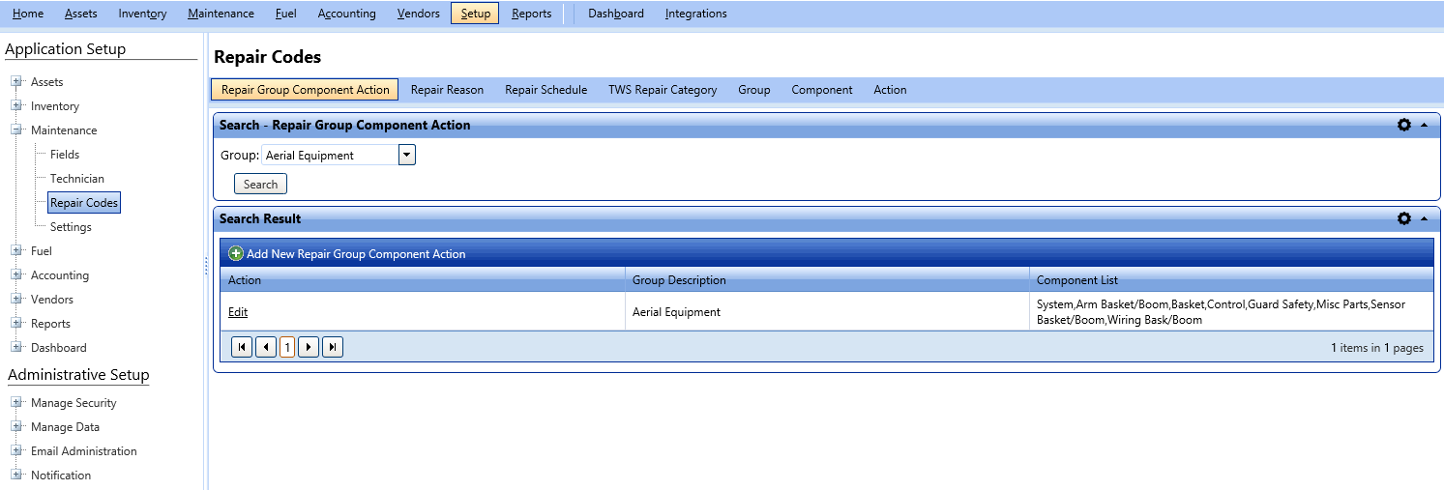Expand the Inventory tree node
This screenshot has height=490, width=1444.
[x=16, y=106]
